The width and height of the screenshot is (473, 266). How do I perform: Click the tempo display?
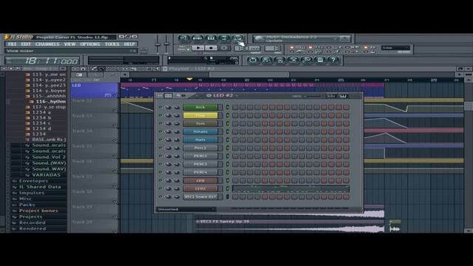tap(247, 48)
